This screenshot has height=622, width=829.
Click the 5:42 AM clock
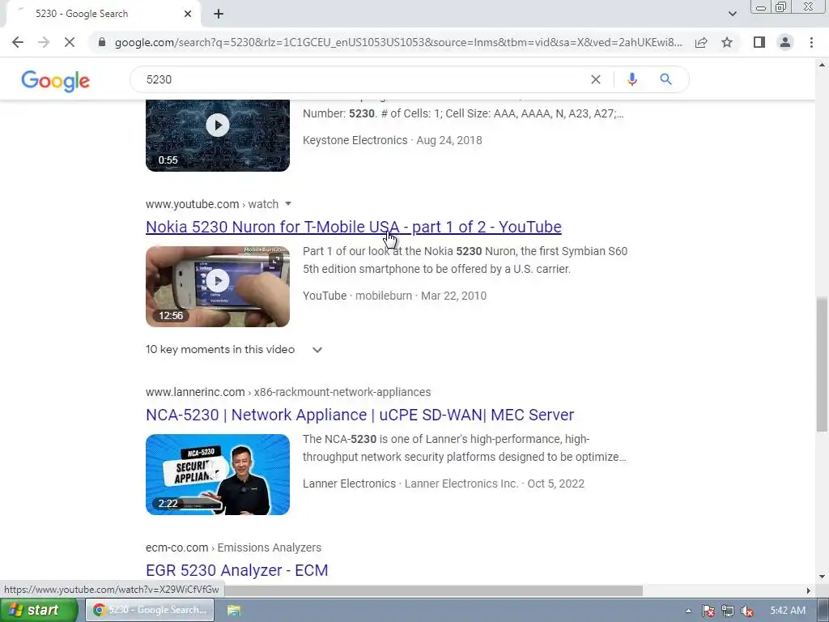point(787,611)
